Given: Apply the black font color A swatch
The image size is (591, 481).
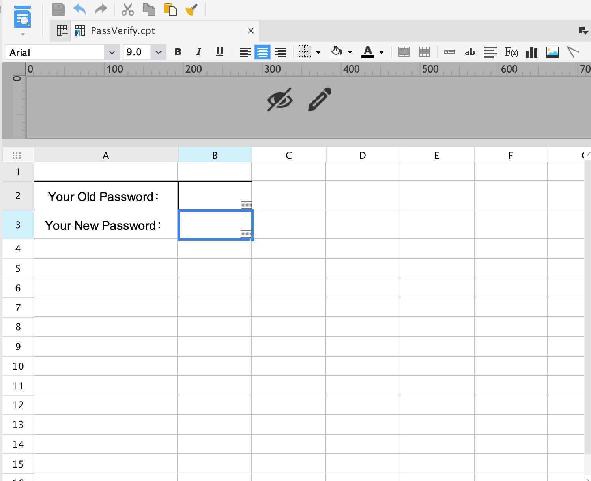Looking at the screenshot, I should (x=368, y=51).
